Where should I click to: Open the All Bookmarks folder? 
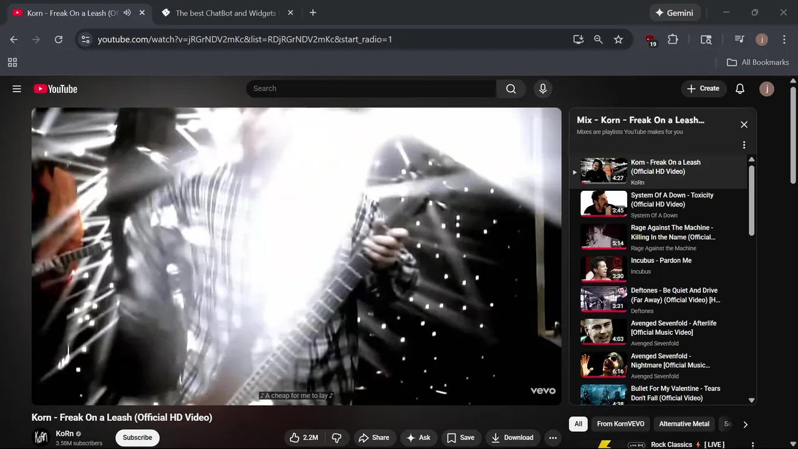point(758,62)
